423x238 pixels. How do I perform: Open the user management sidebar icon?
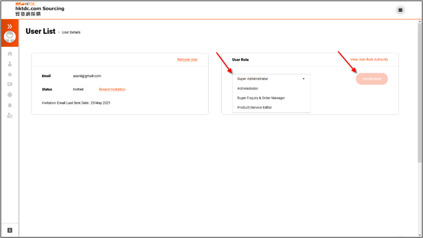10,116
